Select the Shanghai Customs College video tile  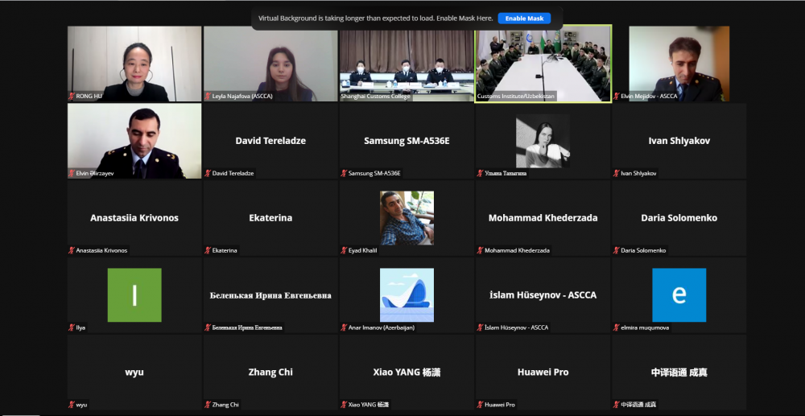tap(407, 64)
